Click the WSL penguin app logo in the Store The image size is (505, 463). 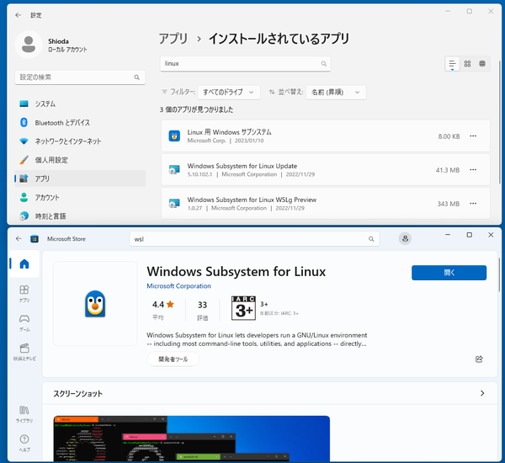95,304
